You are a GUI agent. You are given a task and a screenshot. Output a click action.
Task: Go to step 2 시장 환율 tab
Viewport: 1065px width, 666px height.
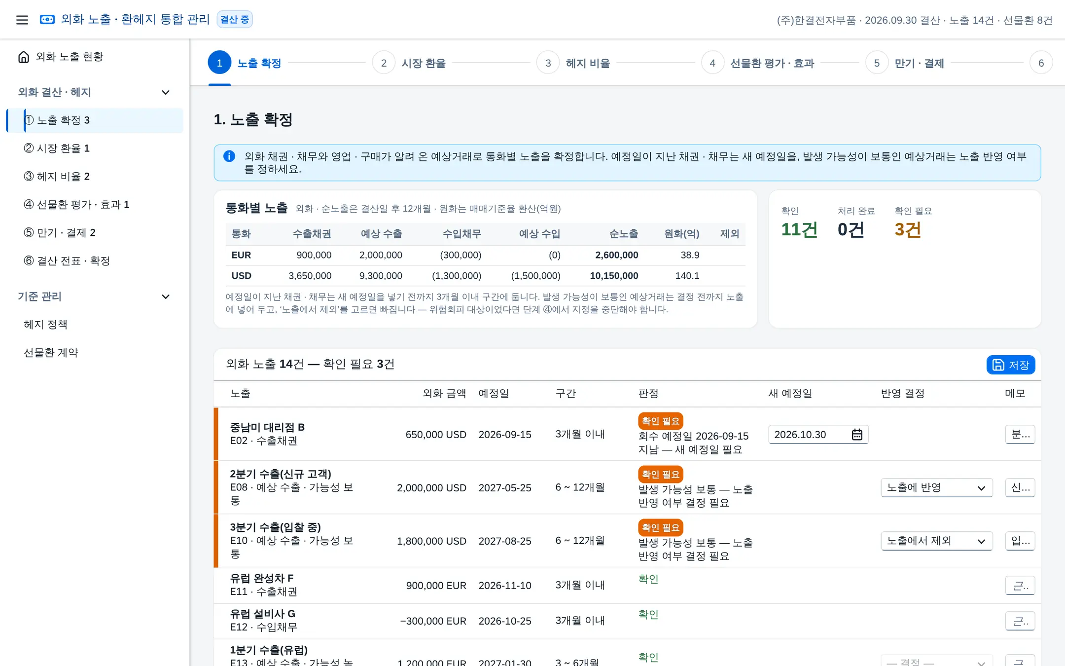coord(409,63)
